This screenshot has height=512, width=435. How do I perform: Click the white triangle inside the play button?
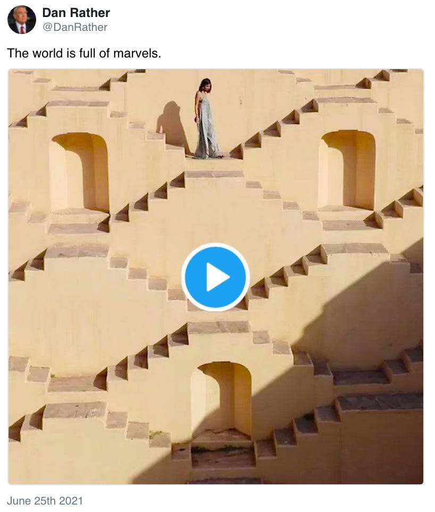tap(217, 277)
